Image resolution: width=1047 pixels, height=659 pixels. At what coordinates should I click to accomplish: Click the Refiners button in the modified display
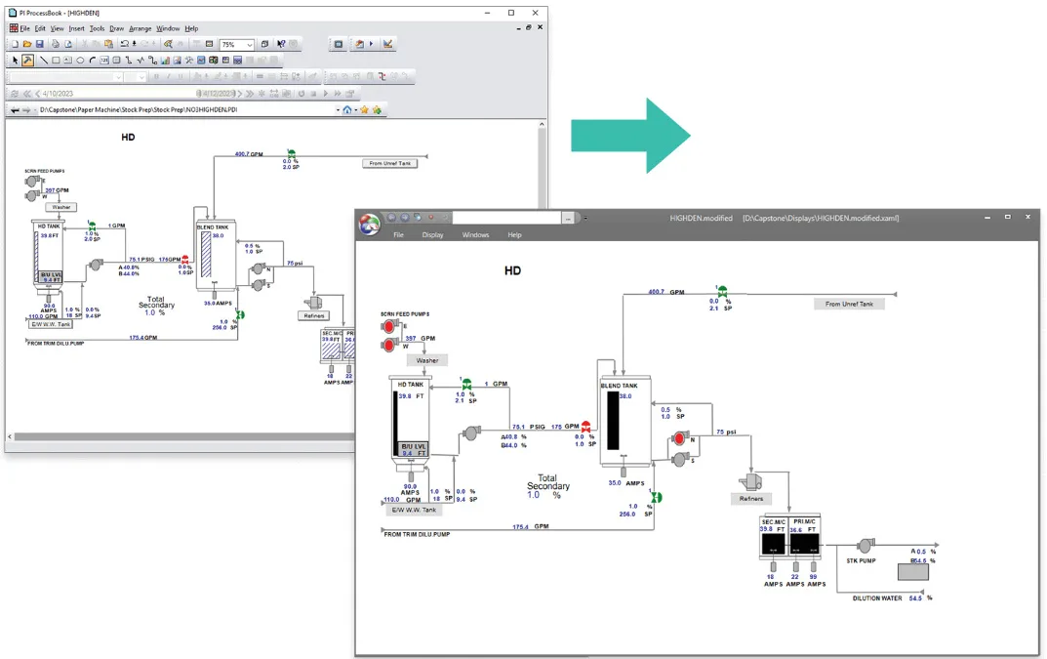[x=751, y=499]
